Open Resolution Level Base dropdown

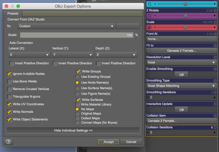(x=181, y=62)
